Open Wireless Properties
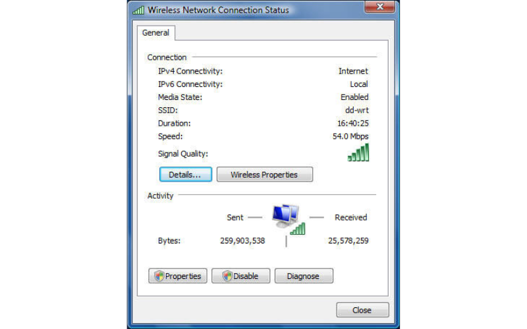527x329 pixels. pyautogui.click(x=265, y=174)
